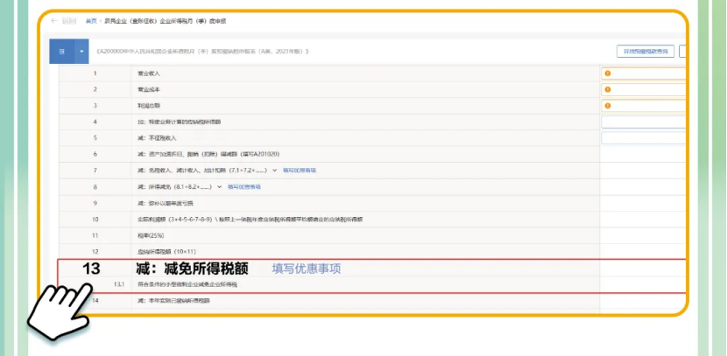Open 填写优惠事项 link in row 8
Screen dimensions: 727x356
point(244,186)
